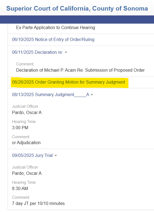154x212 pixels.
Task: Collapse the Jury Trial entry arrow
Action: tap(56, 156)
